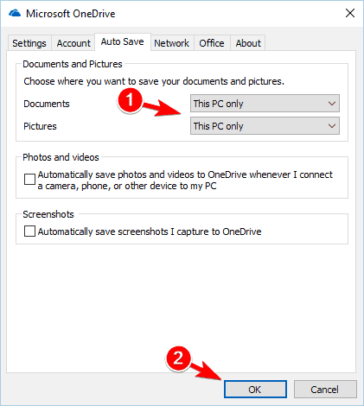The image size is (364, 406).
Task: Click the 'Automatically save screenshots I capture' label
Action: pos(150,232)
